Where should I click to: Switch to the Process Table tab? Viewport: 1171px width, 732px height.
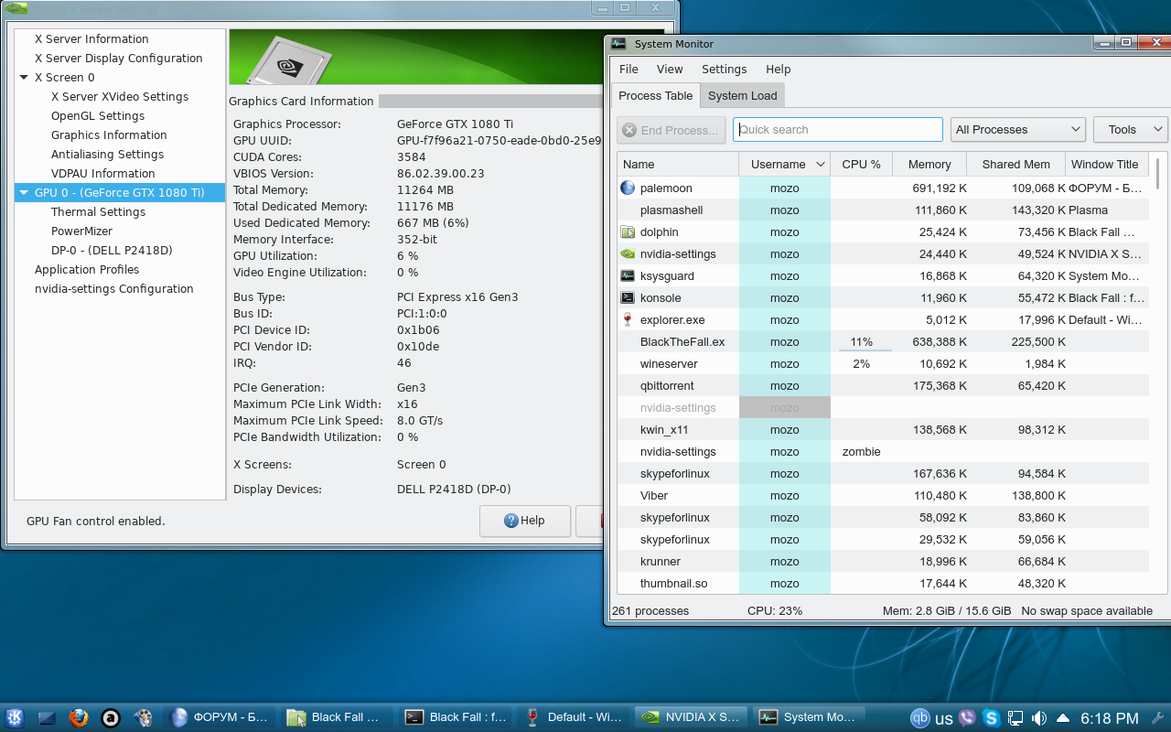point(656,96)
